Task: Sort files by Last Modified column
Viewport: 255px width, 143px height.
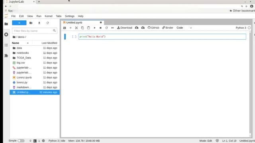Action: pyautogui.click(x=49, y=43)
